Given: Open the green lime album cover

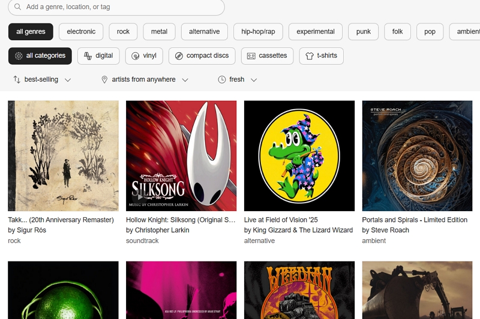Looking at the screenshot, I should [63, 290].
